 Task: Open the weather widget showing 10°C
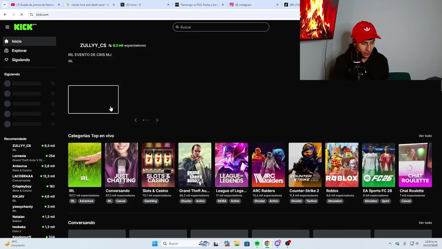coord(15,243)
